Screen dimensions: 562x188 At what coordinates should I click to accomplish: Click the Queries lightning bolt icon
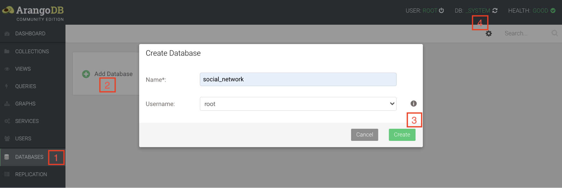tap(6, 86)
